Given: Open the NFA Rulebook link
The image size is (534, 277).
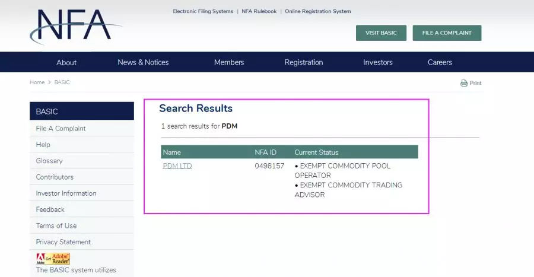Looking at the screenshot, I should [x=259, y=11].
